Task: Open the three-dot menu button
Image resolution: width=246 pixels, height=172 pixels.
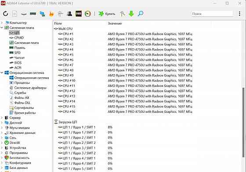Action: (x=239, y=14)
